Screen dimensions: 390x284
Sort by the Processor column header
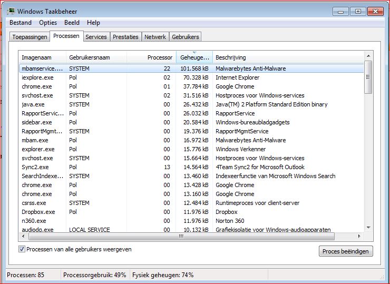(151, 57)
